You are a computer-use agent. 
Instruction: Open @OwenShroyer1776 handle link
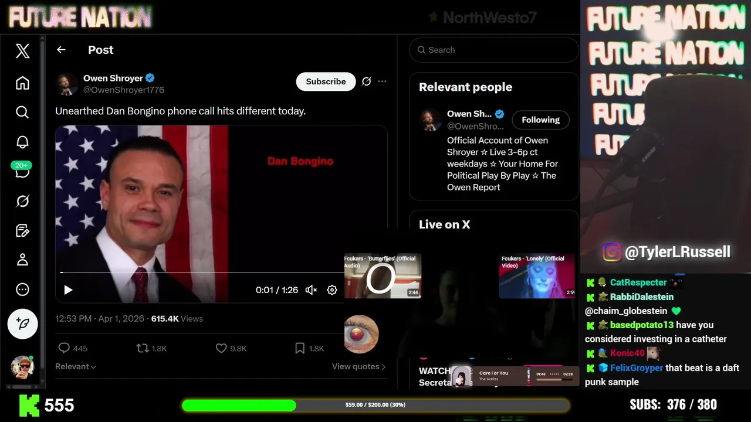[x=124, y=90]
